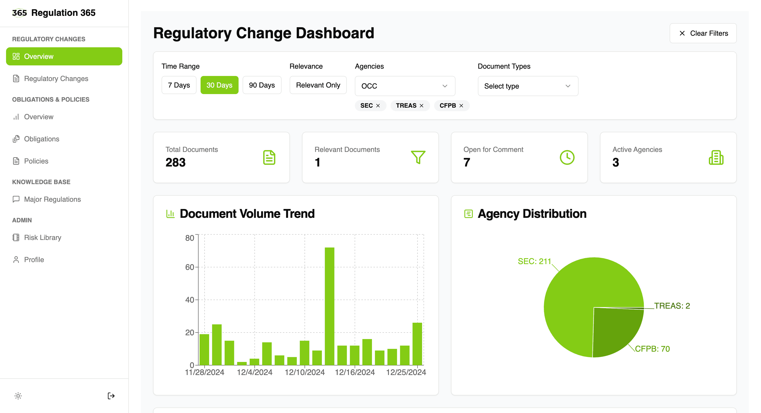Click the Open for Comment clock icon
The height and width of the screenshot is (413, 761).
pos(567,157)
